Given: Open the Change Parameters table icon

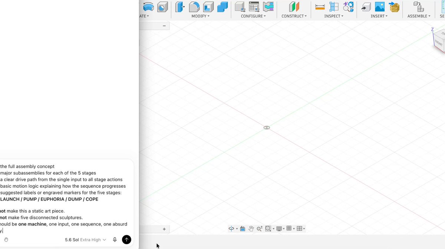Looking at the screenshot, I should point(254,7).
